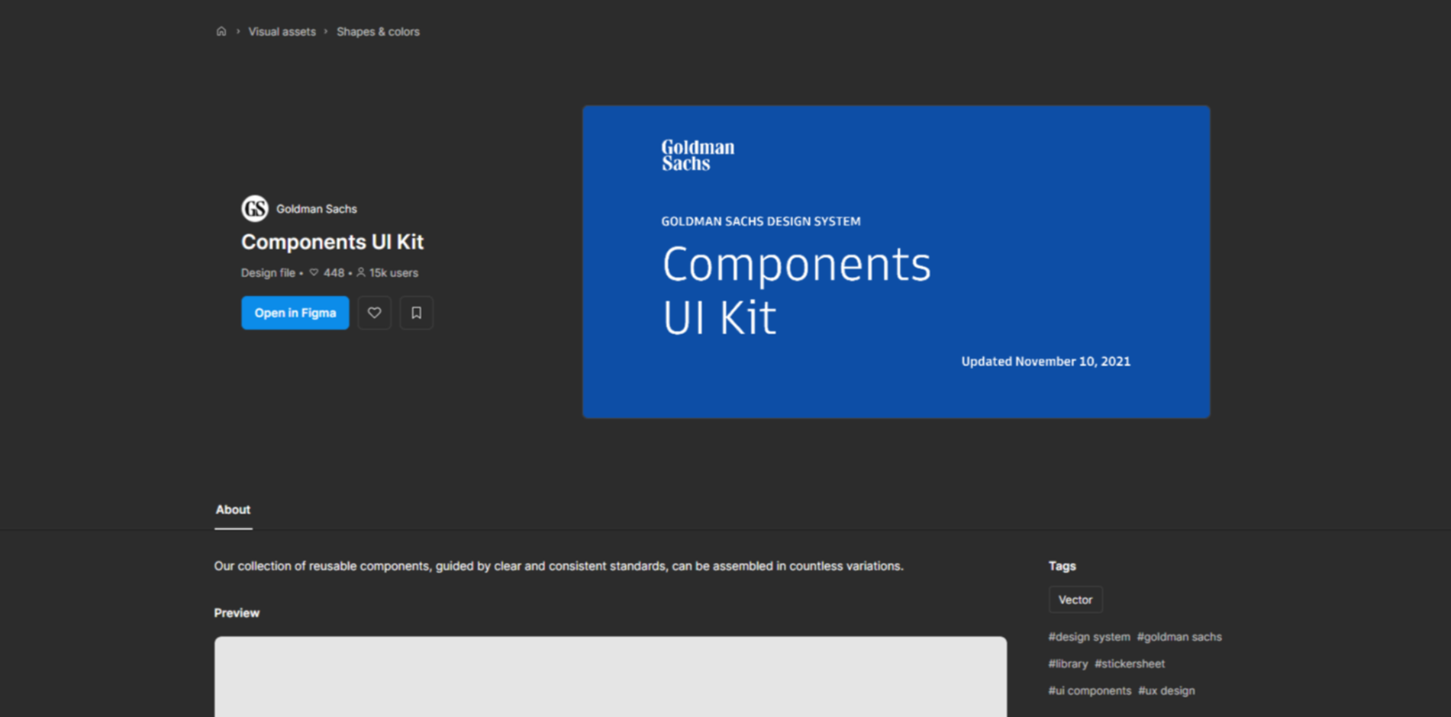
Task: Click the Open in Figma button
Action: coord(295,313)
